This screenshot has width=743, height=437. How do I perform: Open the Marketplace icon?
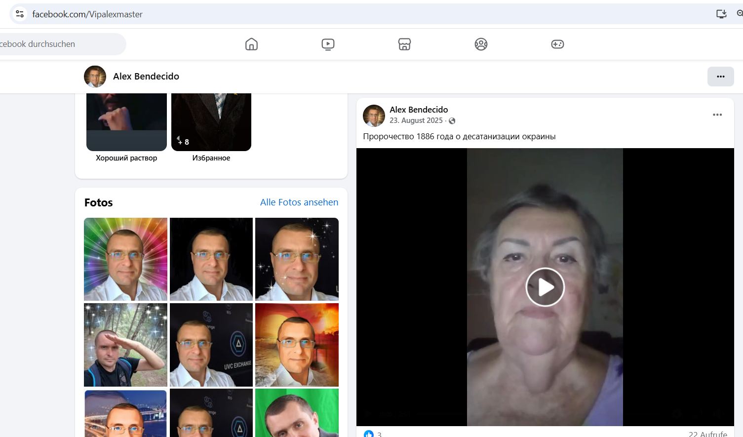[404, 44]
